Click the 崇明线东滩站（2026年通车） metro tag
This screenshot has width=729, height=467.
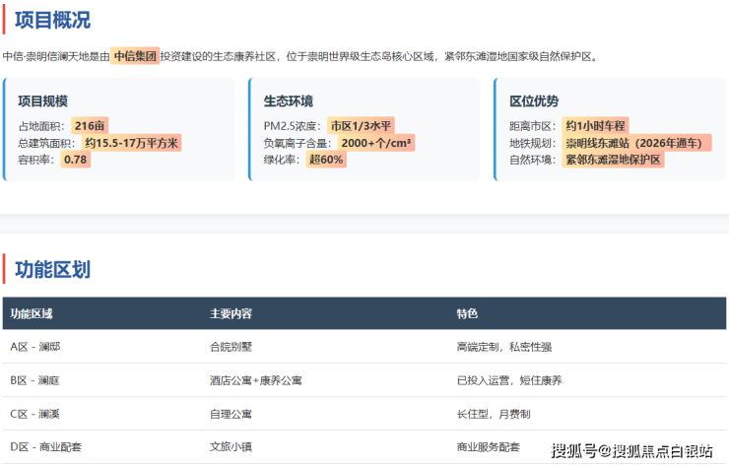coord(632,143)
